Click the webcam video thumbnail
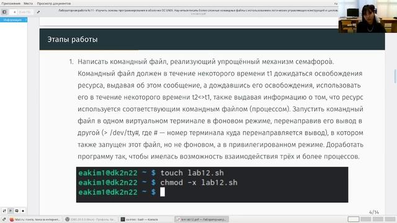 pos(368,17)
